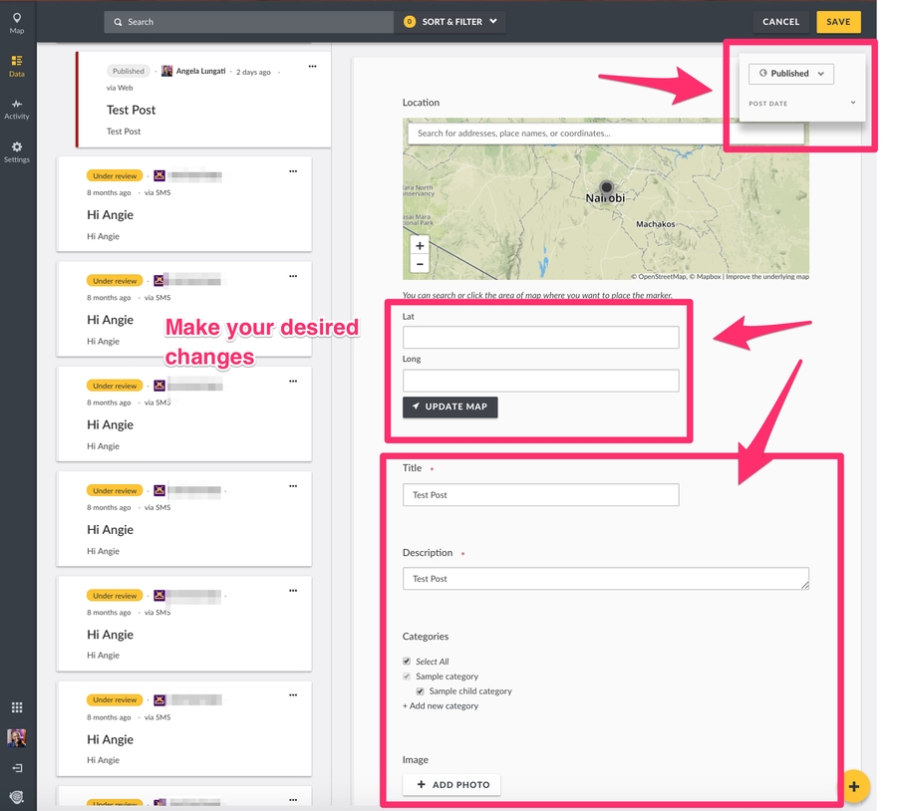Click the yellow add post plus button

click(854, 786)
